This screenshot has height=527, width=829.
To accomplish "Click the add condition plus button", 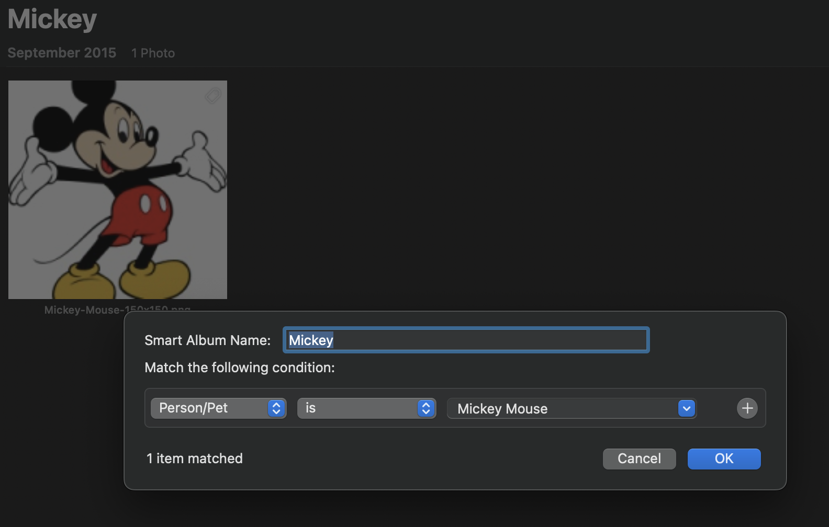I will (747, 408).
